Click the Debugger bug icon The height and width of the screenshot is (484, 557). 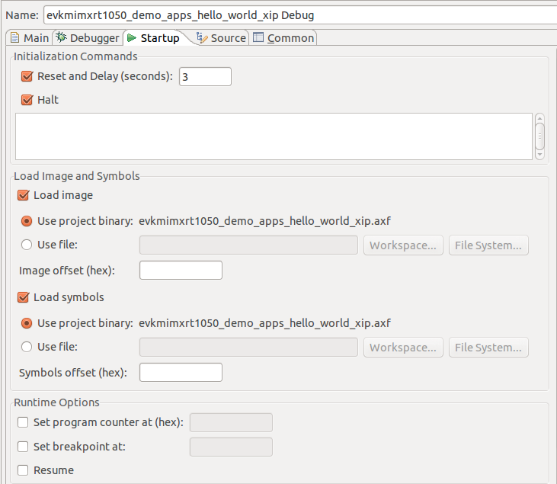tap(62, 37)
